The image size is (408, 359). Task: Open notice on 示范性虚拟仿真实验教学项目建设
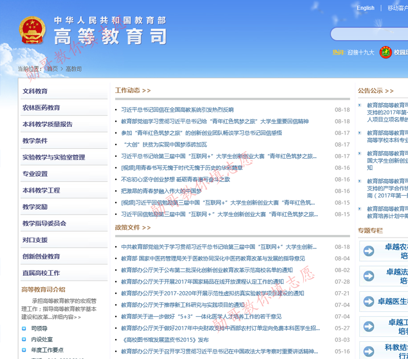tap(212, 294)
